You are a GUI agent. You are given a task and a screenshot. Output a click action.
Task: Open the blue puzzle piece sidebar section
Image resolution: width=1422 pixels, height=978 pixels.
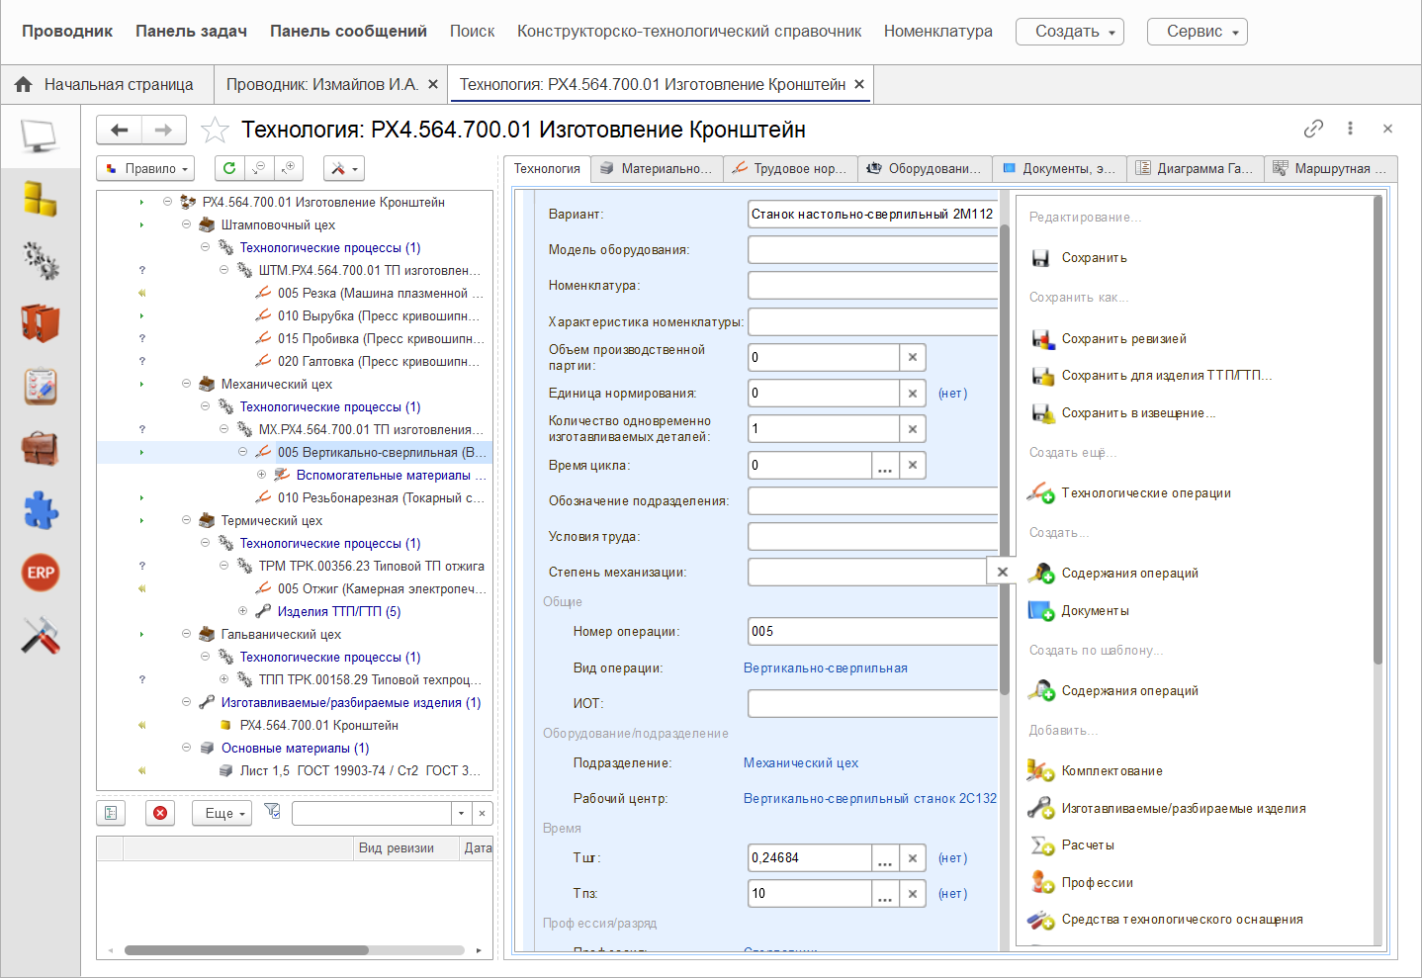pyautogui.click(x=40, y=510)
